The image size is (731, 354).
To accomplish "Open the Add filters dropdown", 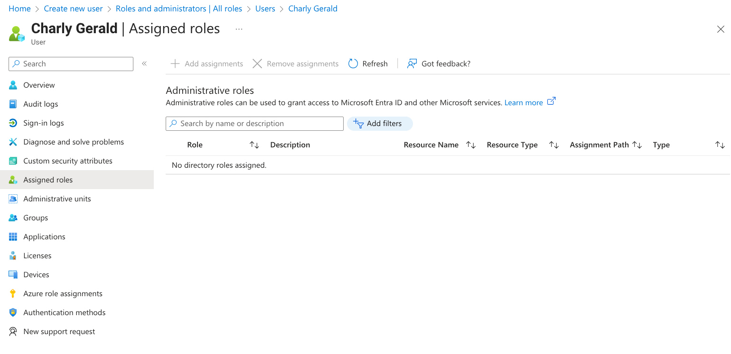I will 380,123.
